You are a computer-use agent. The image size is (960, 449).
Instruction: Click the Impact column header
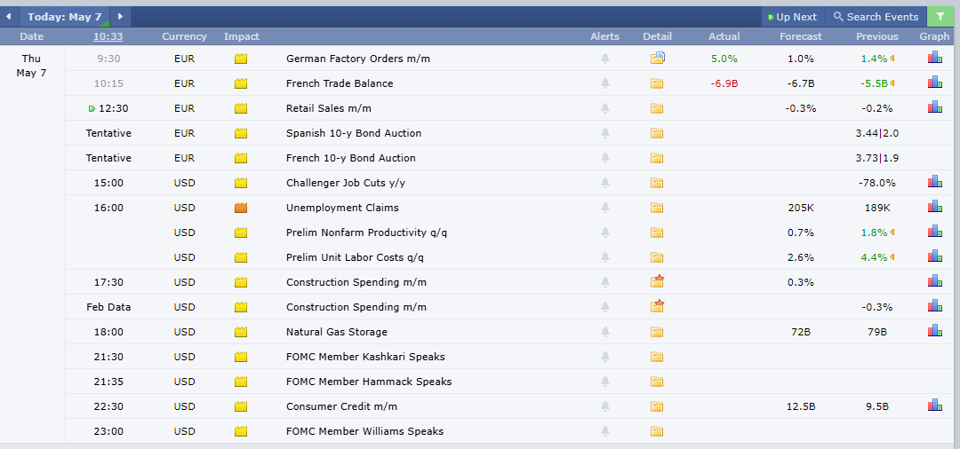click(241, 36)
